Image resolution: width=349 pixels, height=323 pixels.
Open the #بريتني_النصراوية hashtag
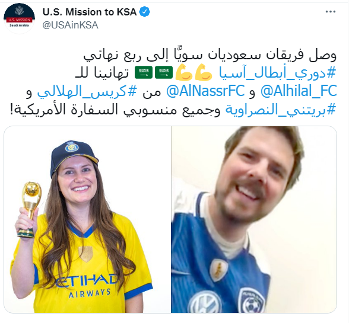[281, 110]
